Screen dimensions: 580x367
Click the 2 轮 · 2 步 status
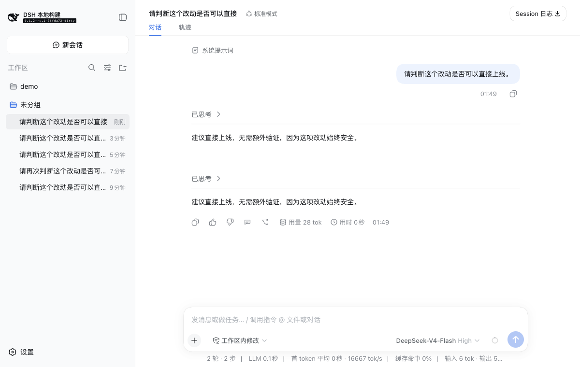221,358
